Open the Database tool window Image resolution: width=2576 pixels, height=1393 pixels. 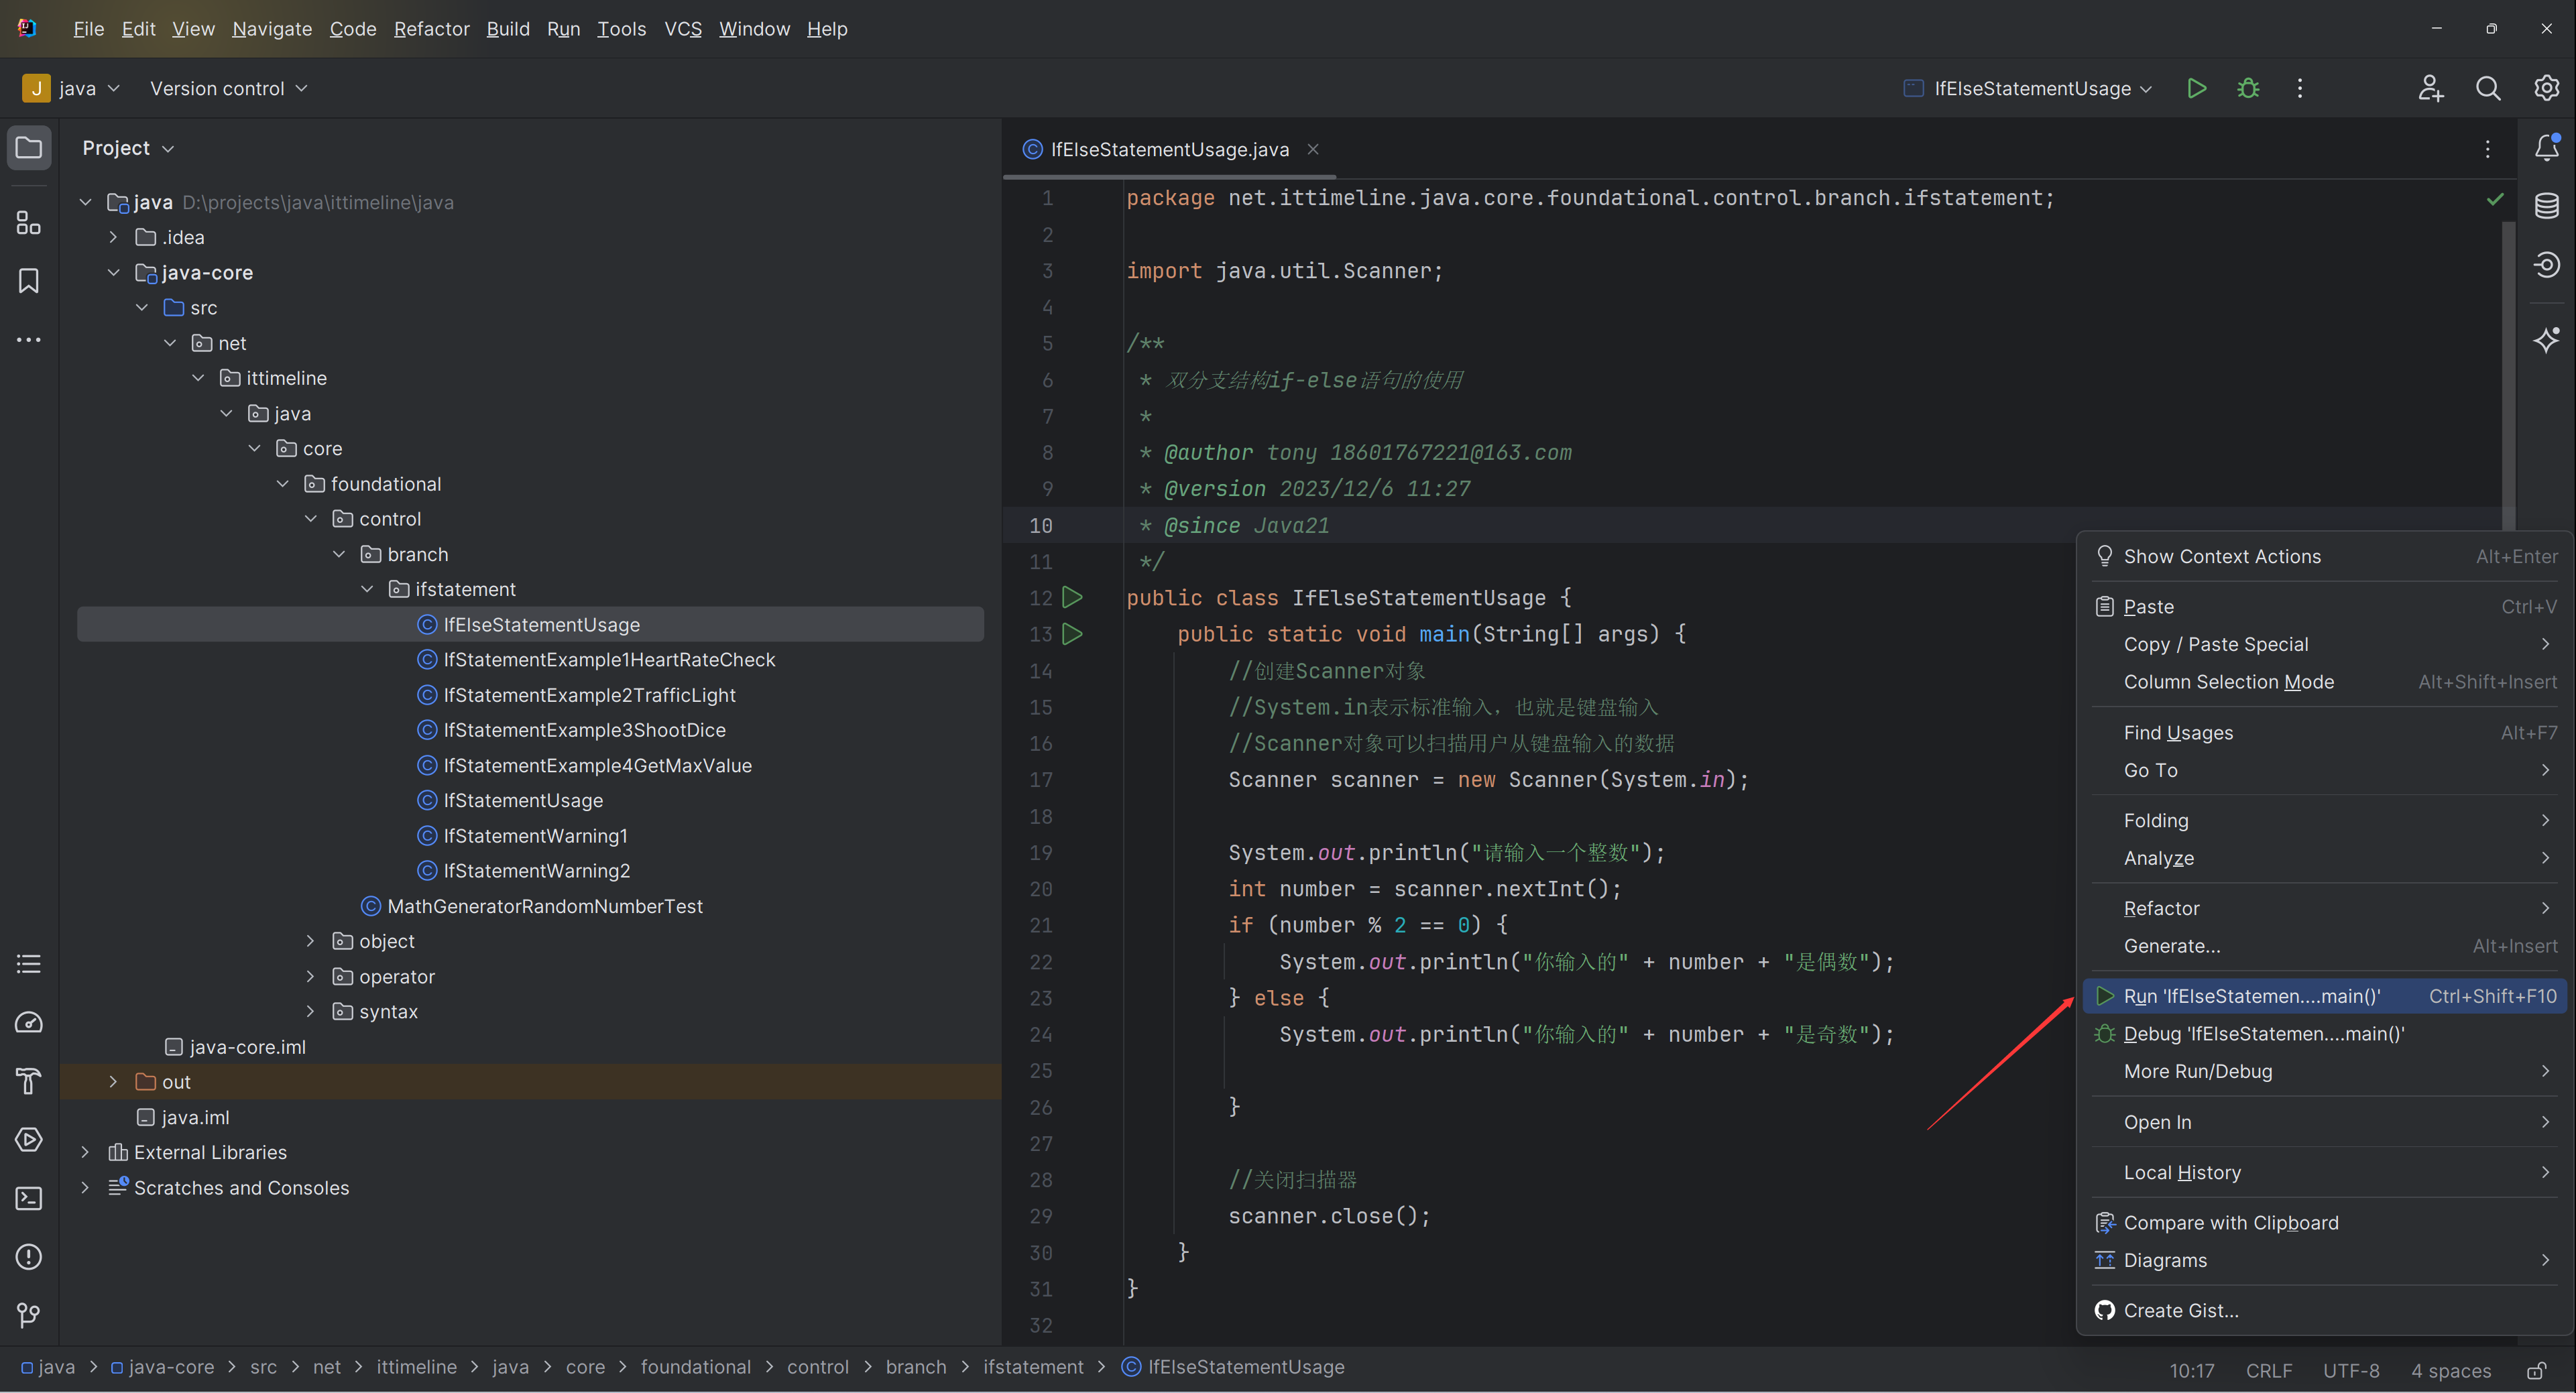click(x=2546, y=206)
